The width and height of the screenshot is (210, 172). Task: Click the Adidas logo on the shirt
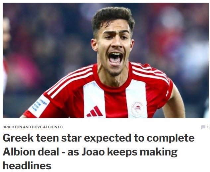pyautogui.click(x=95, y=111)
